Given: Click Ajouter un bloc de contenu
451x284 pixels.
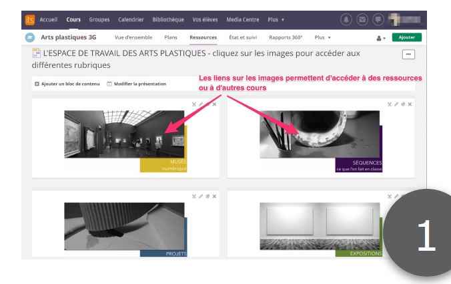Looking at the screenshot, I should [67, 84].
